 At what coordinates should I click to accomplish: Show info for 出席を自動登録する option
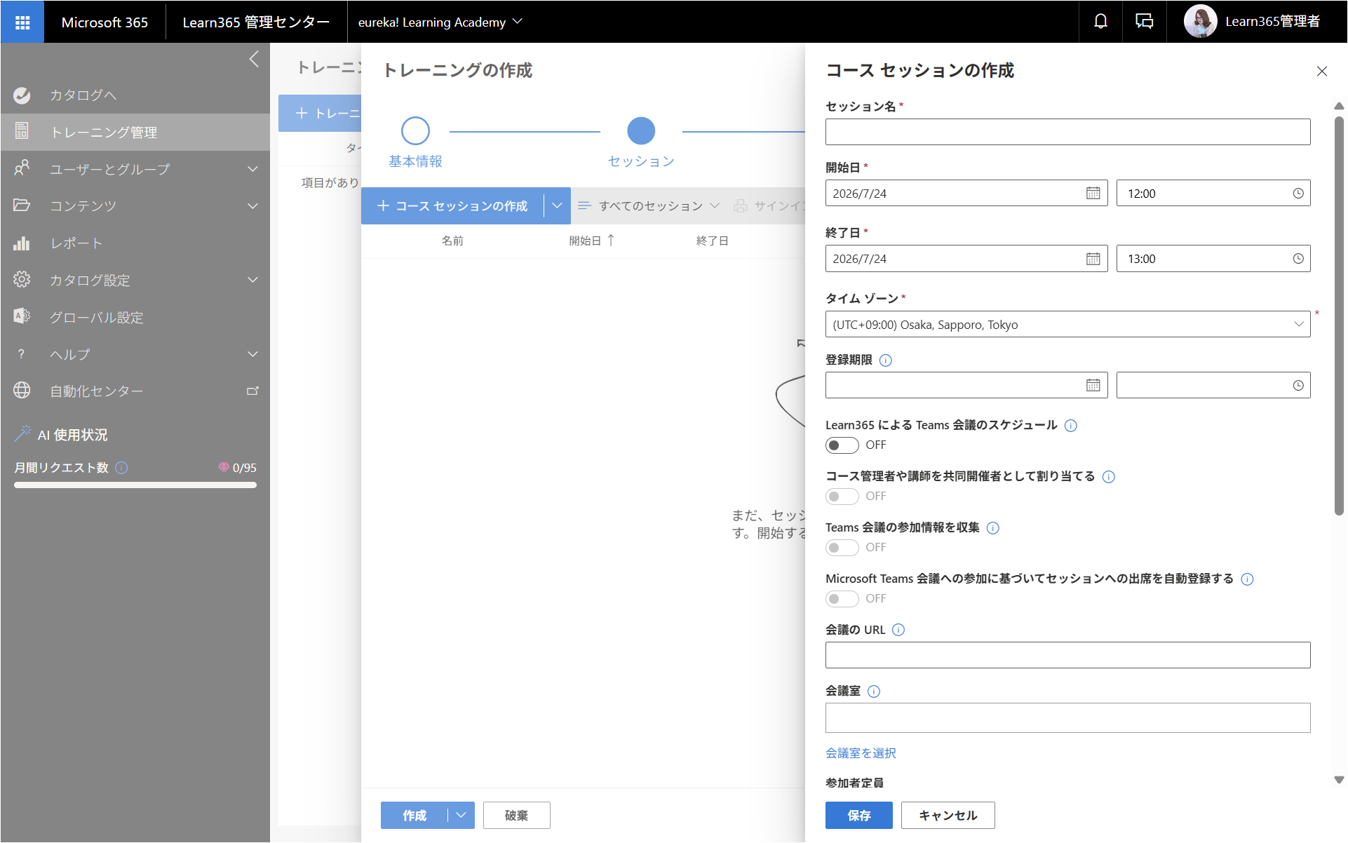(x=1246, y=579)
